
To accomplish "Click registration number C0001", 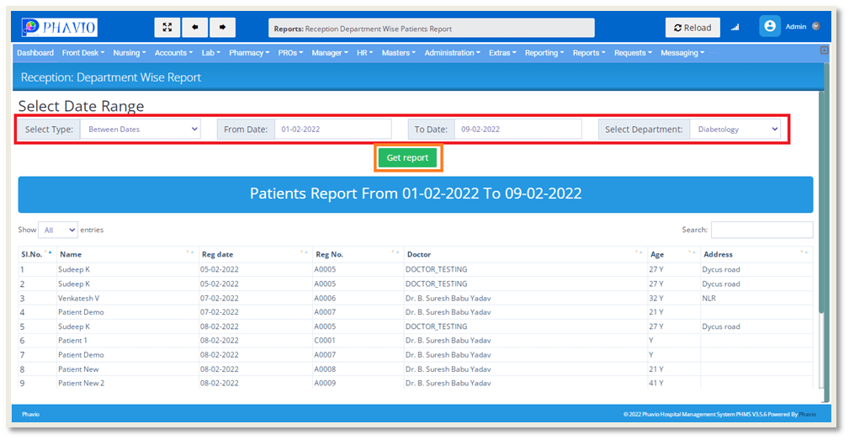I will (x=325, y=341).
